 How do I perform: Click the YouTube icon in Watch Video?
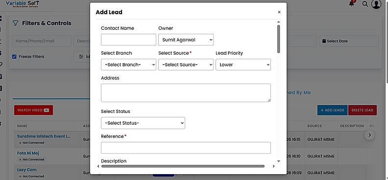(46, 110)
